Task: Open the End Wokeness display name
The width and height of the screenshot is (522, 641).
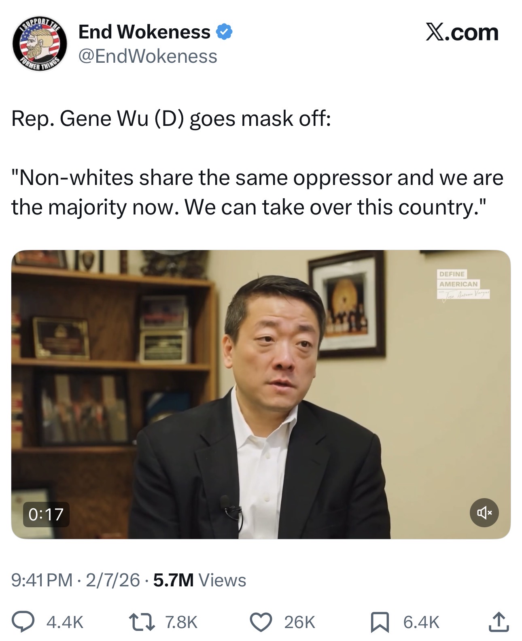Action: [144, 32]
